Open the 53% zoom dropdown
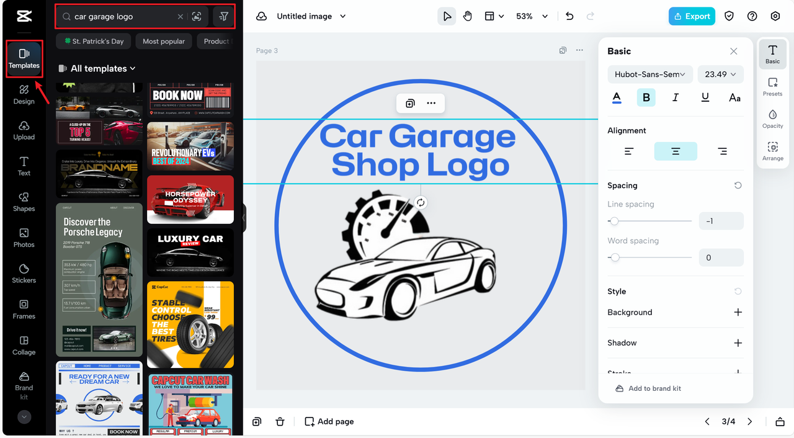This screenshot has width=794, height=438. click(x=532, y=16)
